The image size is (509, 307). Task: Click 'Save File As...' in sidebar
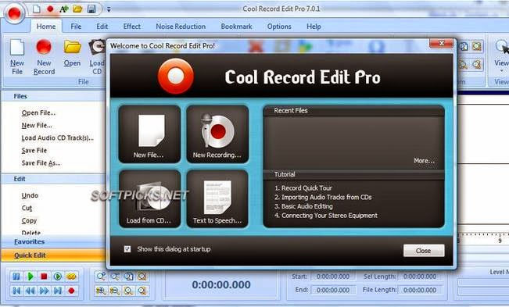click(41, 163)
